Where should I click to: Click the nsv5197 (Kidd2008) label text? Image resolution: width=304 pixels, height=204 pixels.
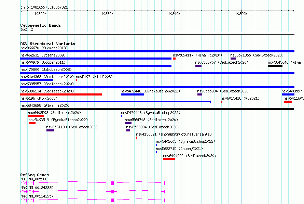[x=94, y=77]
